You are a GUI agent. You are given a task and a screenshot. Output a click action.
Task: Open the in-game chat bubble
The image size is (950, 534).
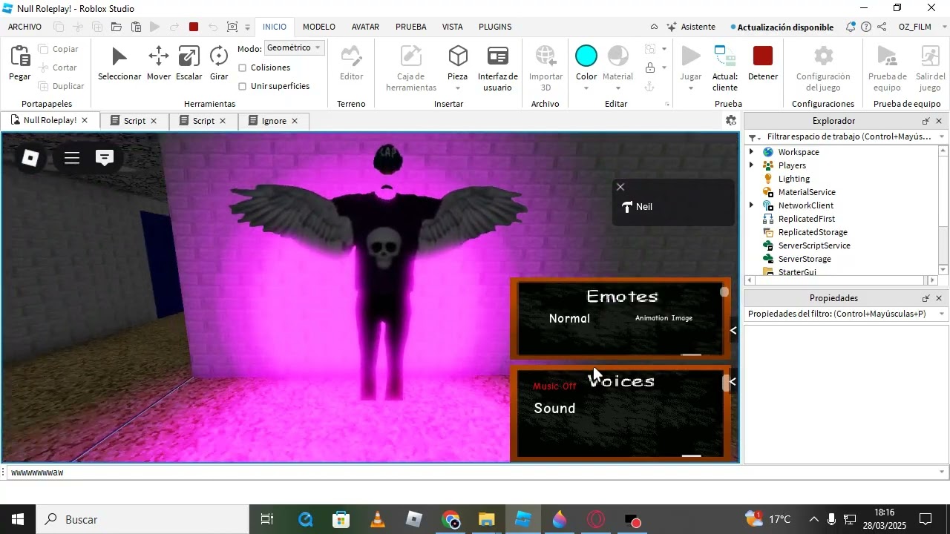(105, 158)
